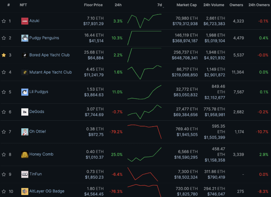Click the Pudgy Penguins avatar icon
The height and width of the screenshot is (197, 271).
pos(25,38)
